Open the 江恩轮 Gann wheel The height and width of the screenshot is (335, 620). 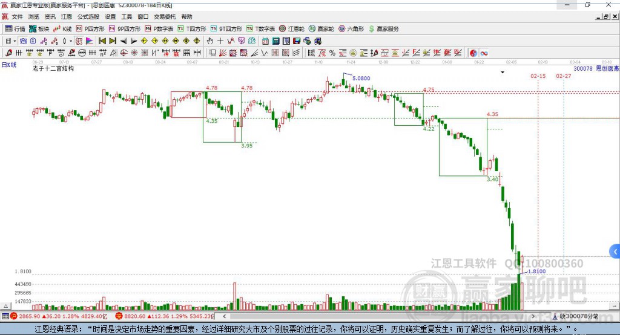(x=292, y=29)
